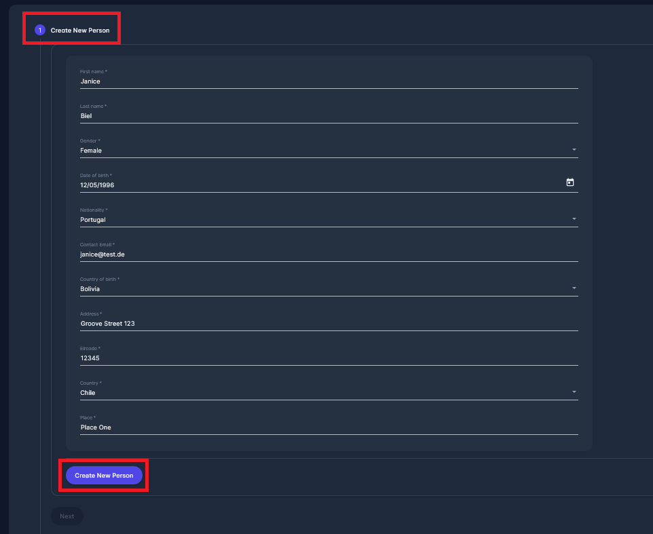Viewport: 653px width, 534px height.
Task: Expand the Country of birth dropdown arrow
Action: 574,288
